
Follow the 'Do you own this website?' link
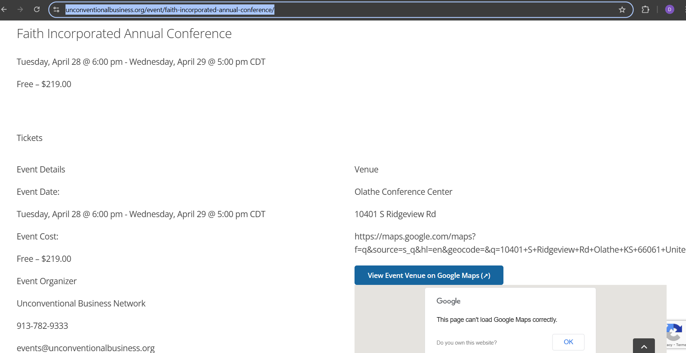click(466, 343)
